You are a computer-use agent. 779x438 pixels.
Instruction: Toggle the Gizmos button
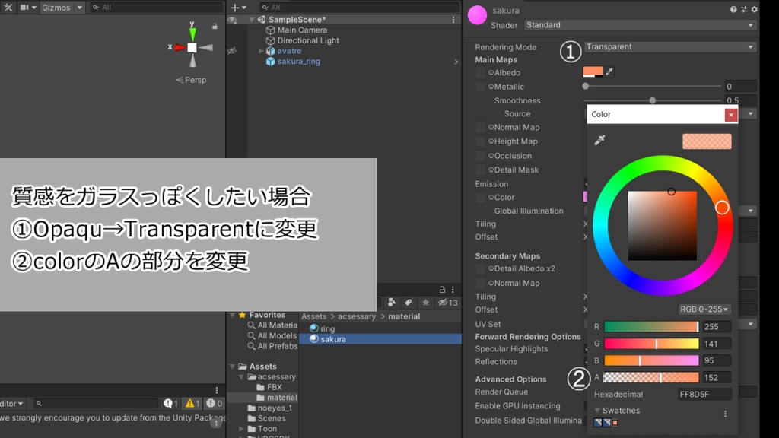[56, 8]
